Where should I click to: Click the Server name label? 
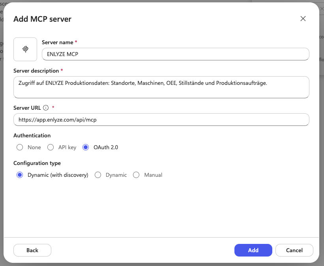(x=58, y=42)
